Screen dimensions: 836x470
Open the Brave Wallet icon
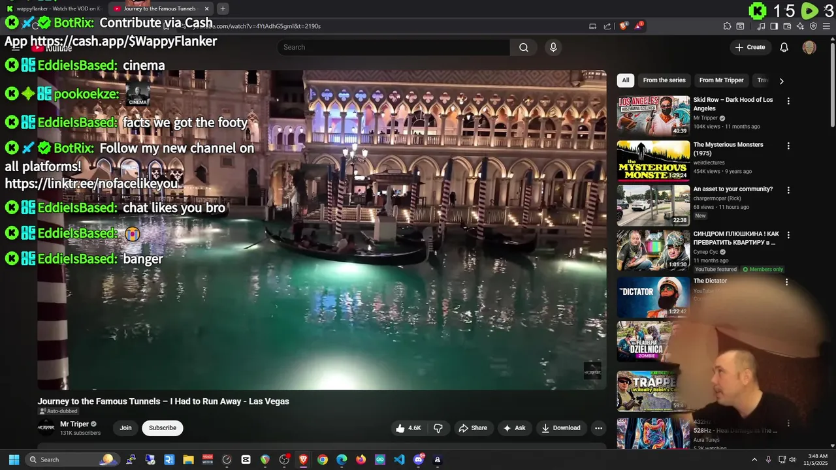pos(787,26)
